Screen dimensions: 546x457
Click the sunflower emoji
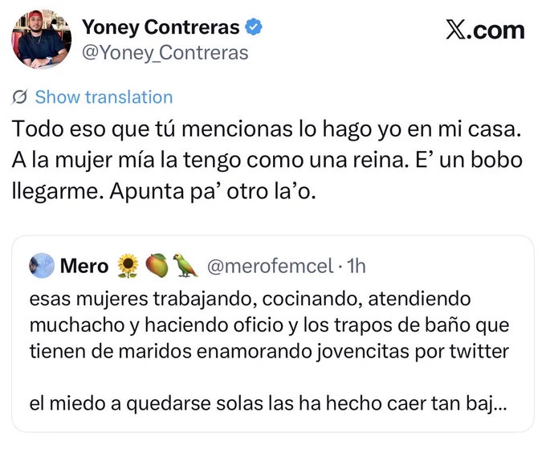coord(128,266)
